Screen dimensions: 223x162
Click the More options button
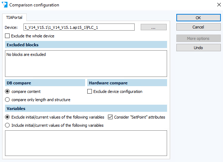(x=196, y=38)
